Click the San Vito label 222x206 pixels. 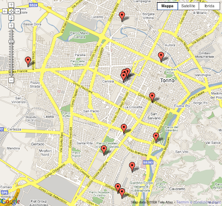(x=181, y=152)
